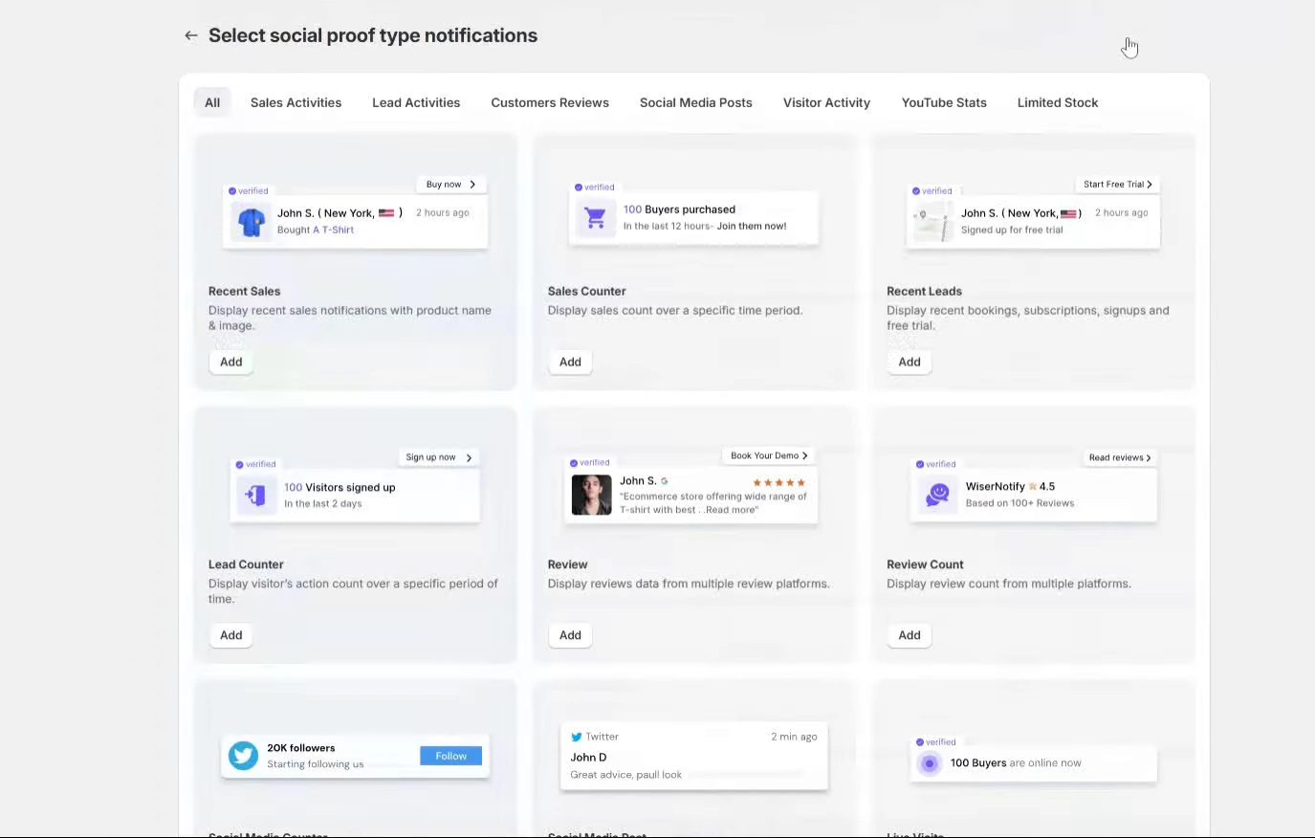Screen dimensions: 1315x838
Task: Add the Review Count notification
Action: pyautogui.click(x=910, y=635)
